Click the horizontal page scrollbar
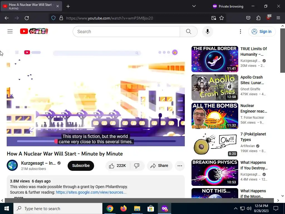Image resolution: width=285 pixels, height=214 pixels. tap(139, 200)
